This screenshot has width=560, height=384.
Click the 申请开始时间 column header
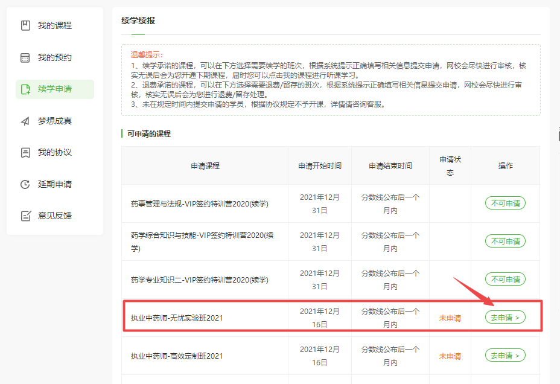click(x=320, y=165)
